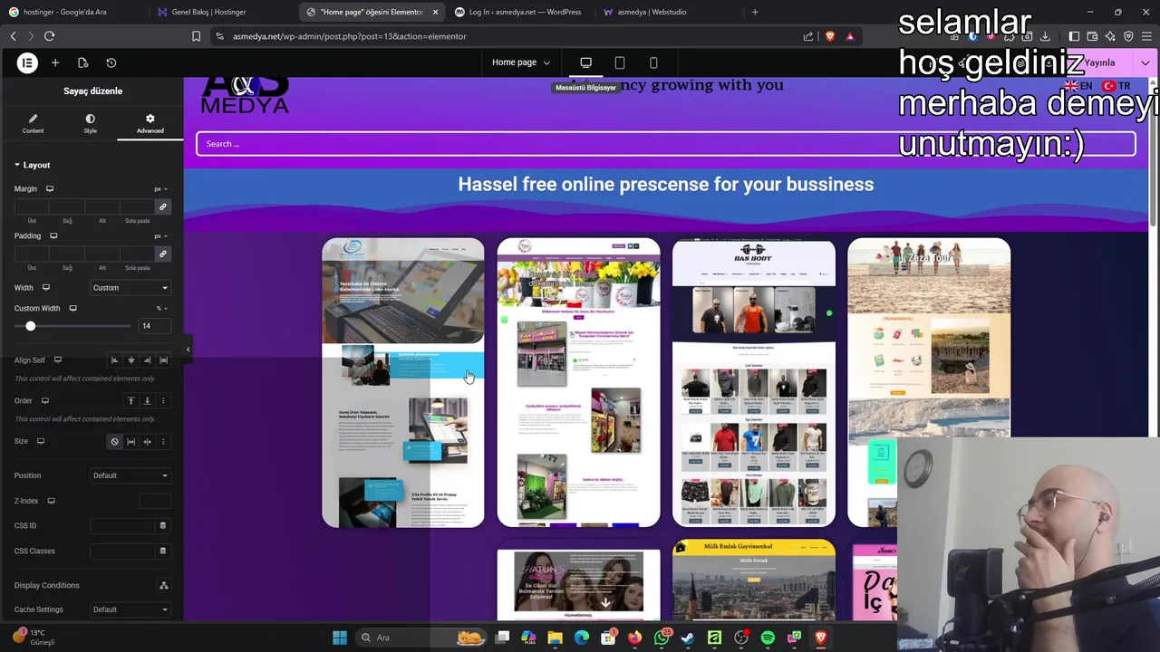Screen dimensions: 1160x652
Task: Set Align Self to start
Action: point(114,360)
